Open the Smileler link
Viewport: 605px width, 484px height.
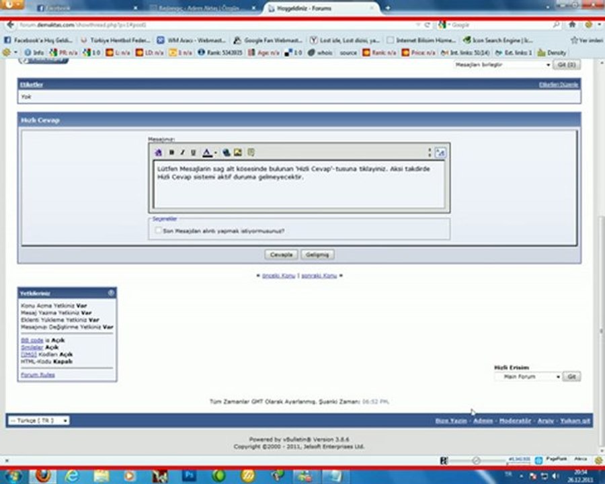(x=32, y=348)
